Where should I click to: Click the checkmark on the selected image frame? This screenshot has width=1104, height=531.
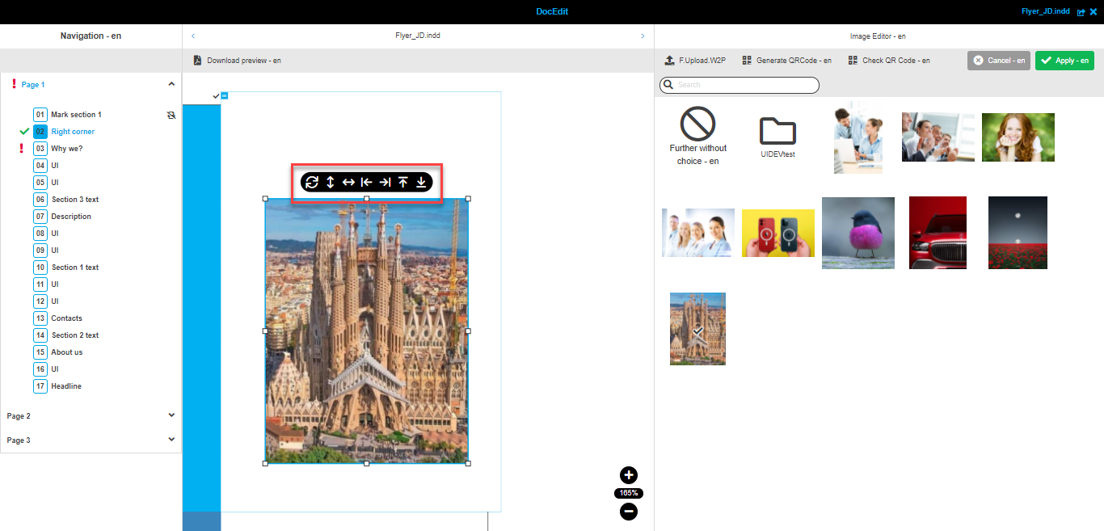(x=215, y=95)
